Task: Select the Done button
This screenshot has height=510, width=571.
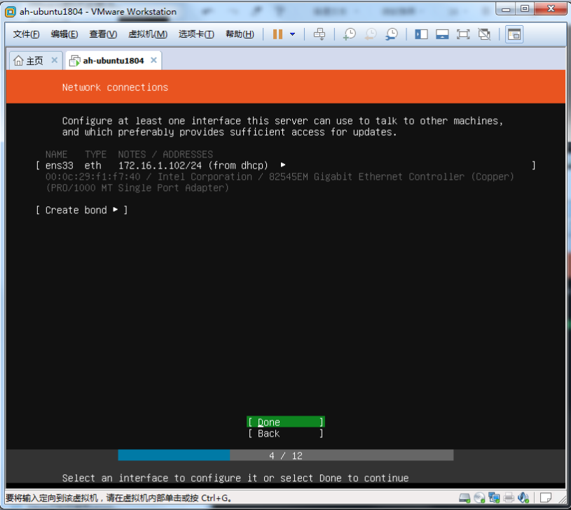Action: coord(285,422)
